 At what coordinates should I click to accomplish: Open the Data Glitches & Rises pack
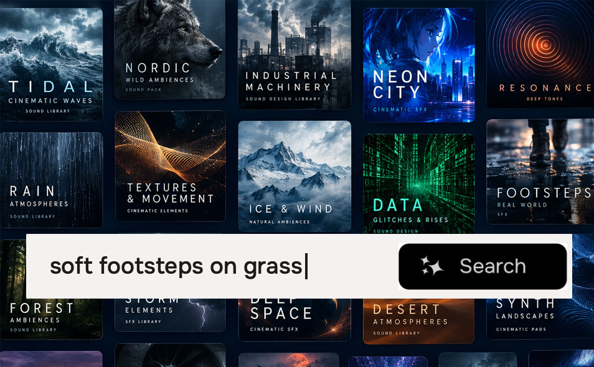(419, 184)
